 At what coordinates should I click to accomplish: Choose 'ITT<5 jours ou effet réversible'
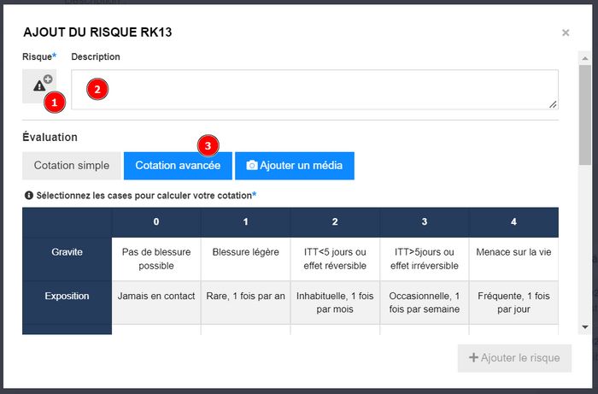click(x=335, y=259)
